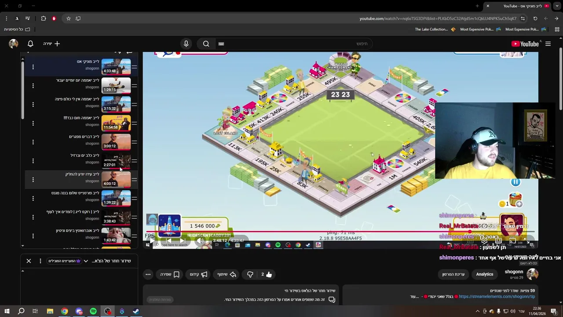This screenshot has width=563, height=317.
Task: Play the 1:29:15 playlist video thumbnail
Action: click(116, 85)
